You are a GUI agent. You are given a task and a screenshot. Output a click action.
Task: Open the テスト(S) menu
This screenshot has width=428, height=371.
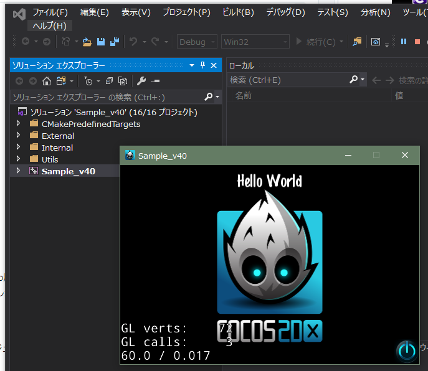(x=333, y=12)
